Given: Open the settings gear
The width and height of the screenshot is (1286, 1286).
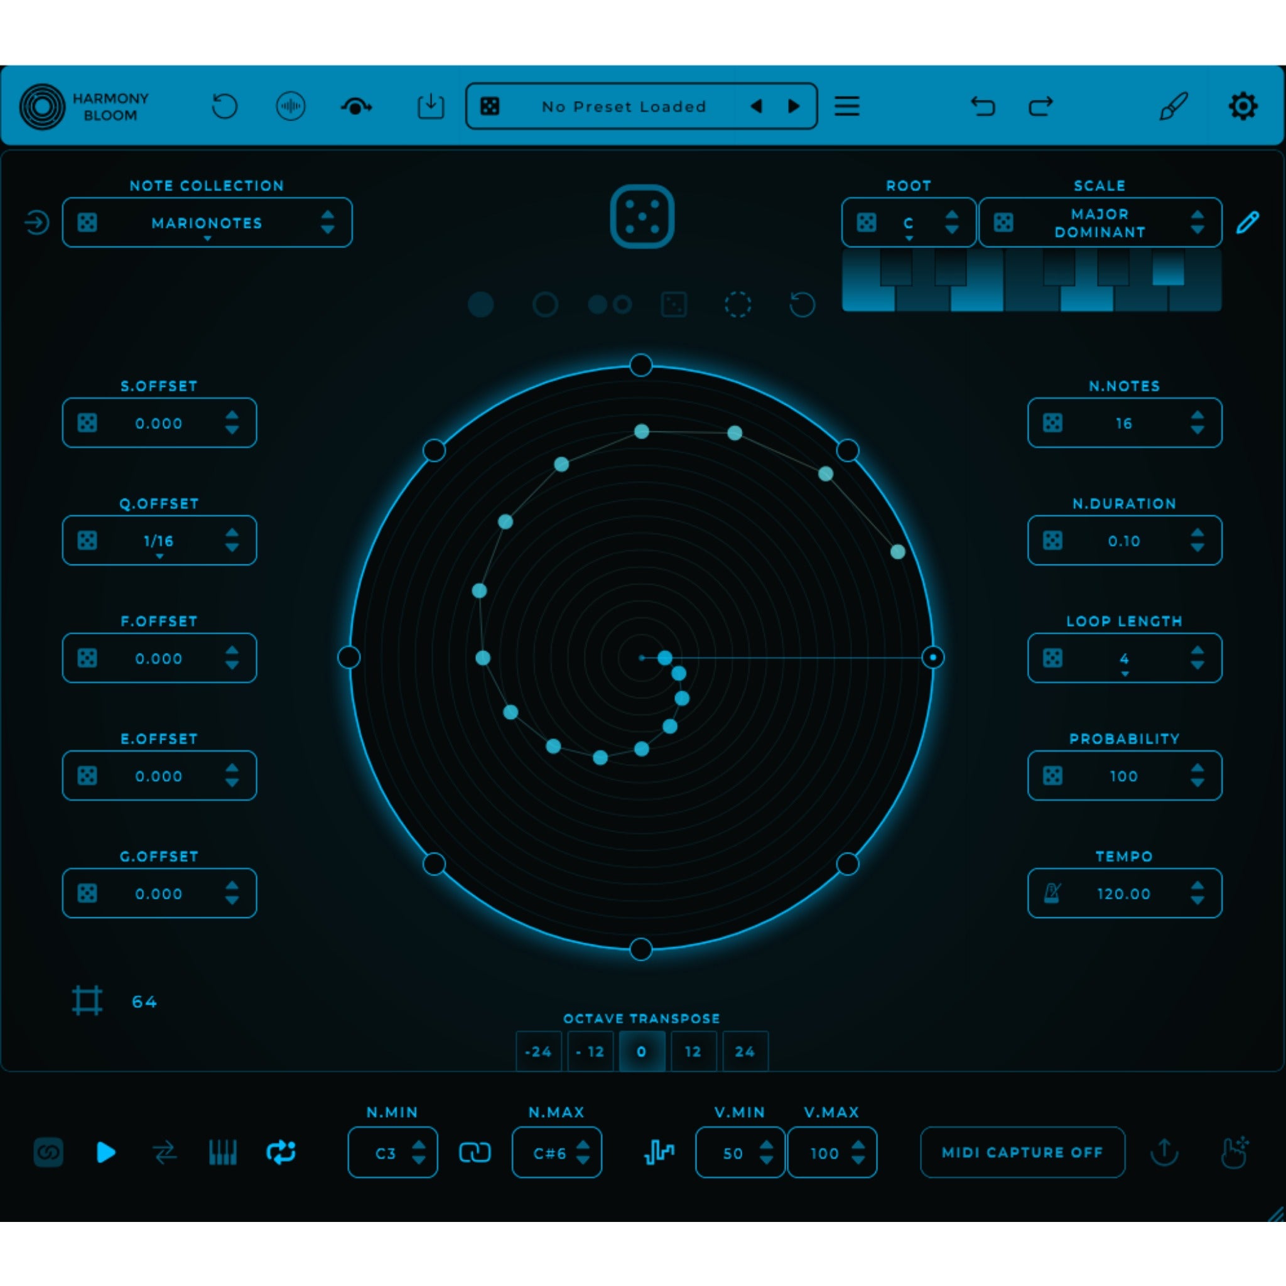Looking at the screenshot, I should click(1242, 107).
